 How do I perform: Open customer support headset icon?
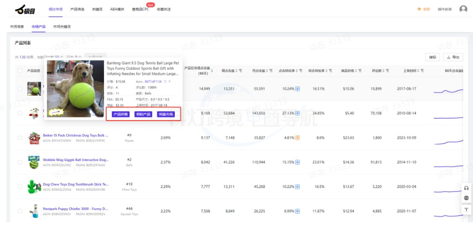(466, 188)
